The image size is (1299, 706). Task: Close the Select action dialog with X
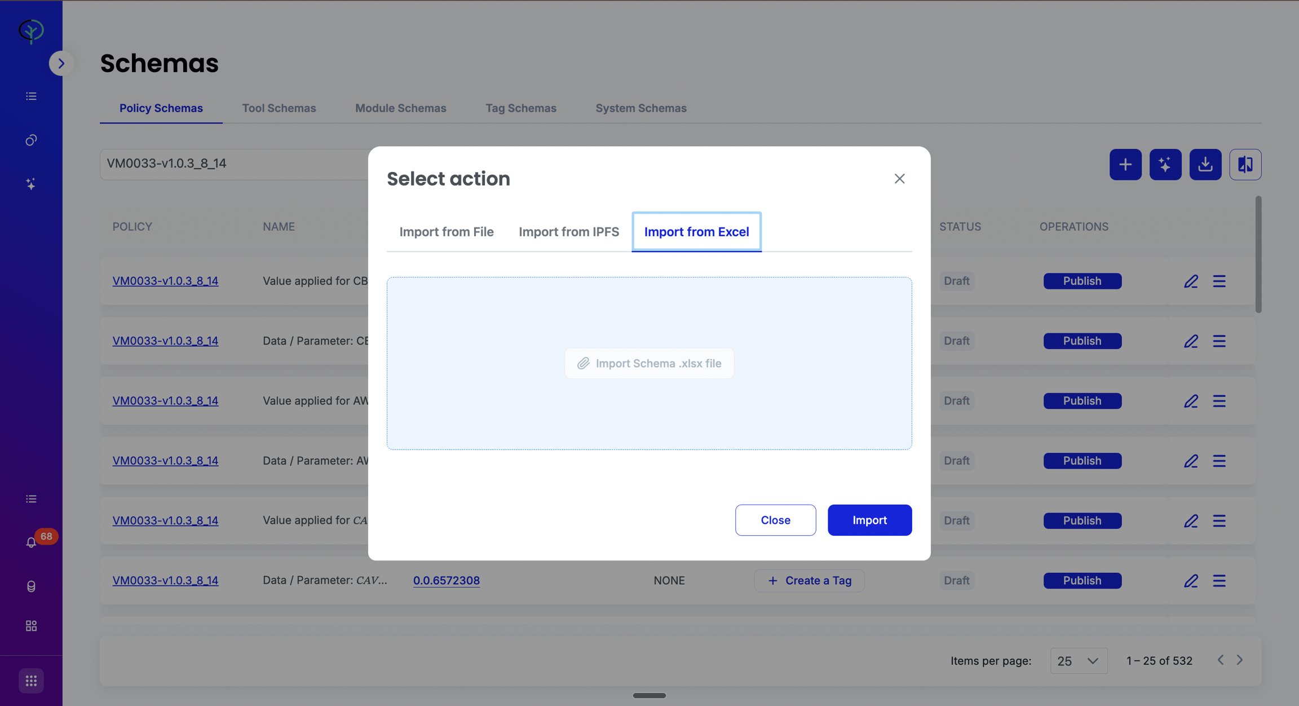point(899,179)
